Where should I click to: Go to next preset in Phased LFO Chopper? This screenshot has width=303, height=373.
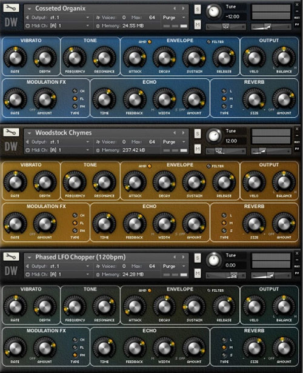tap(183, 257)
